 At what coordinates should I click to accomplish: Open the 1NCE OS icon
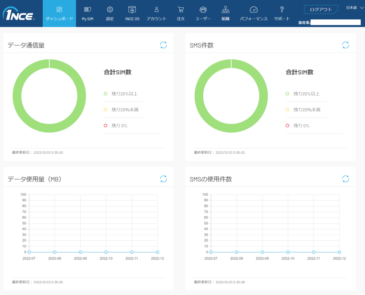tap(132, 9)
